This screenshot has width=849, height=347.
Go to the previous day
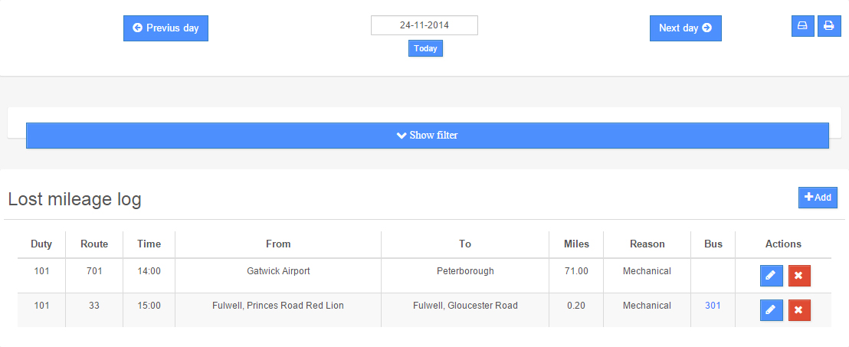pyautogui.click(x=166, y=28)
